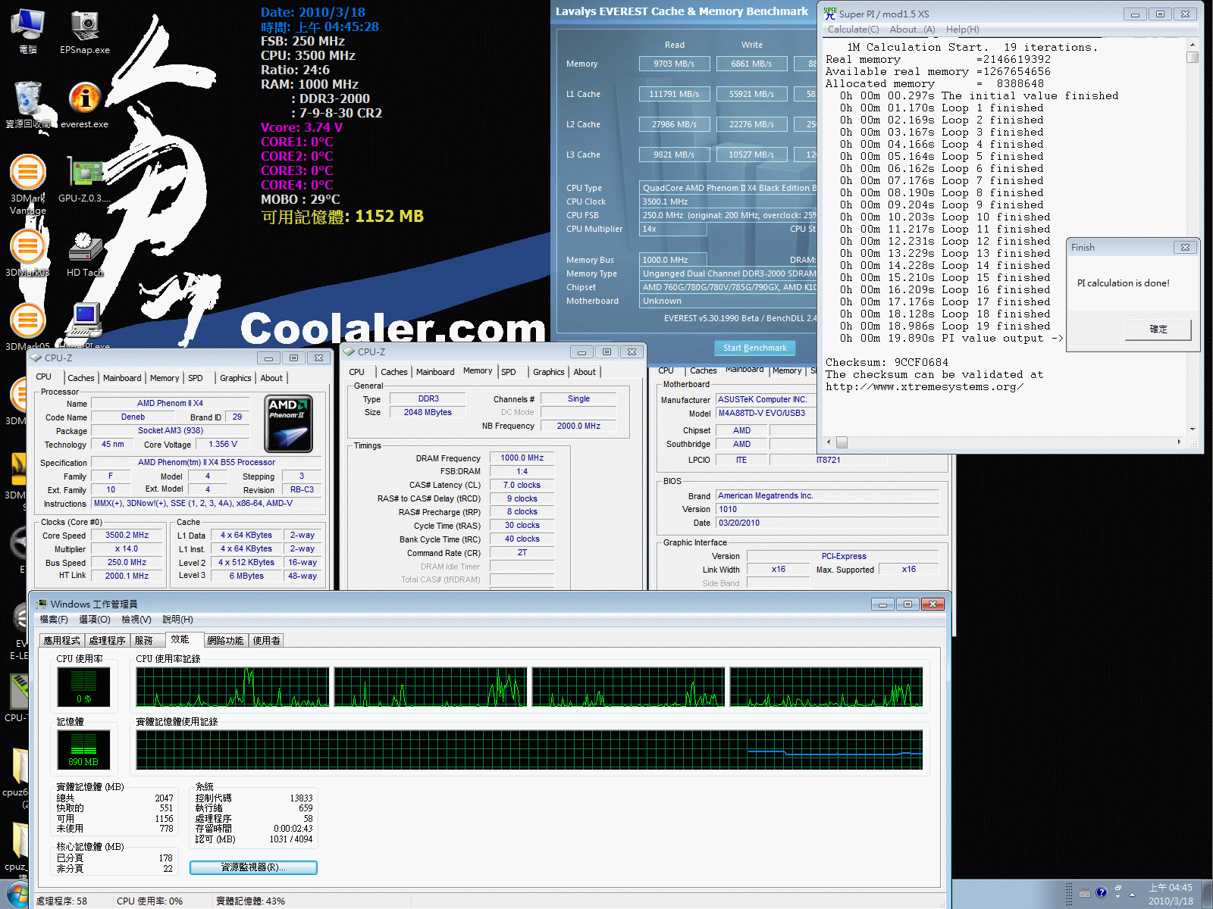
Task: Switch to the 處理程序 tab in Task Manager
Action: click(107, 640)
